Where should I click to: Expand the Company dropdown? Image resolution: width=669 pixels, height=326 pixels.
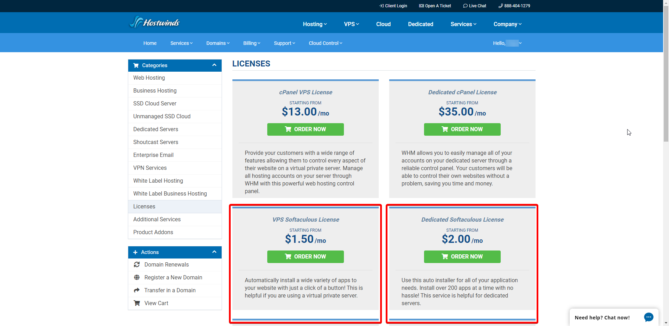(507, 24)
